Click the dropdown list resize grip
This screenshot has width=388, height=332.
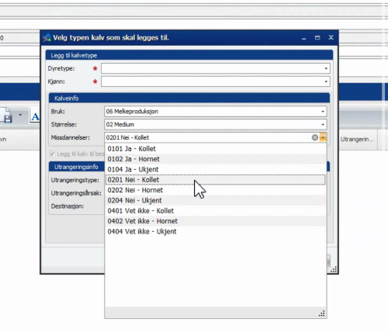[321, 313]
